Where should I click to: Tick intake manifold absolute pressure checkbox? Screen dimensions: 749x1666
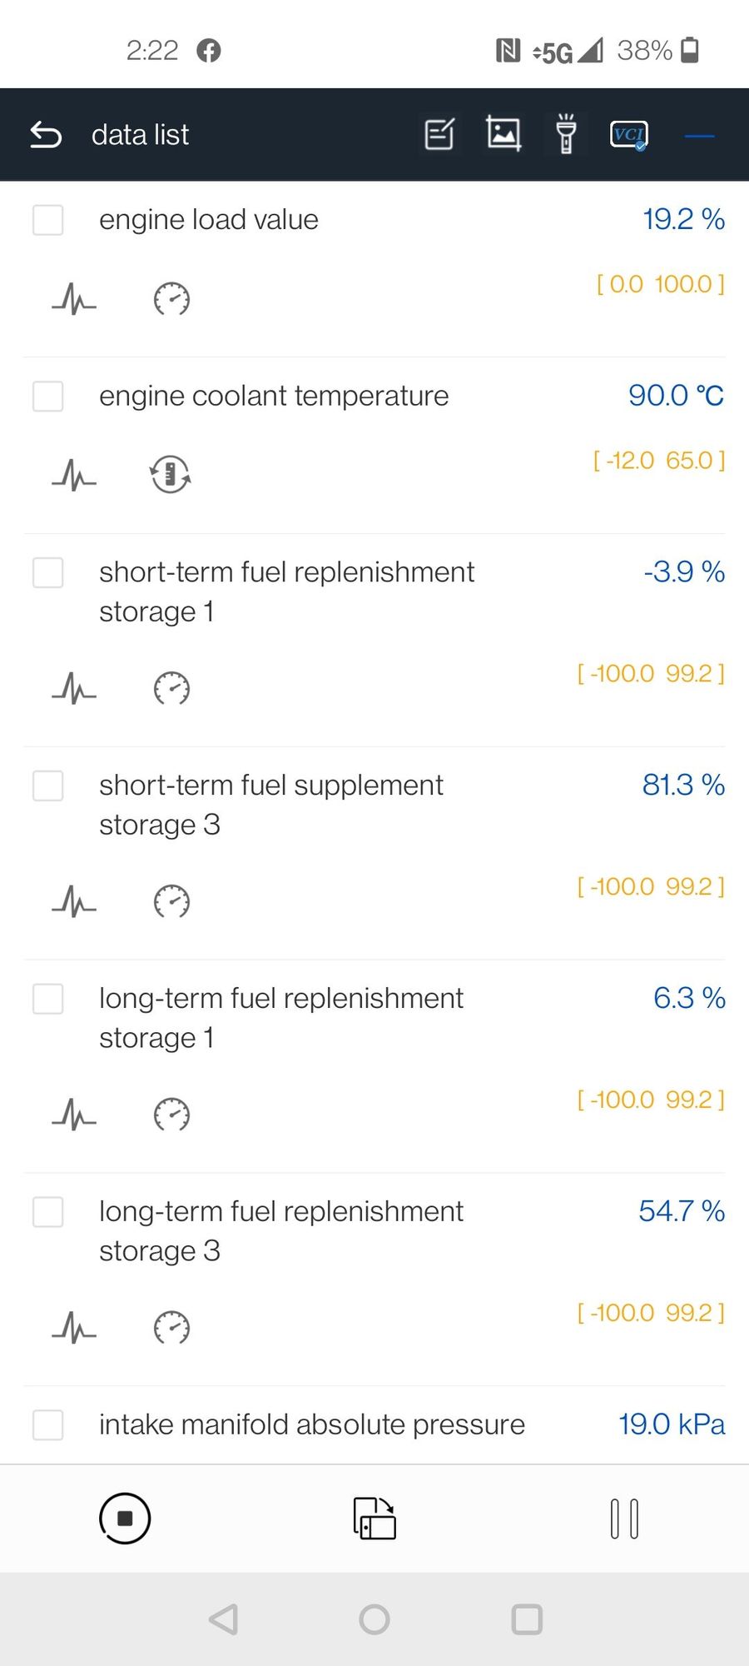(x=47, y=1424)
